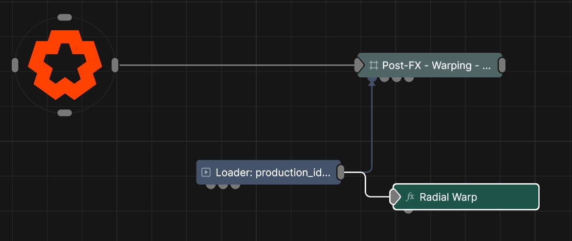Click the Post-FX node's last bottom port
The image size is (572, 241).
click(x=409, y=78)
